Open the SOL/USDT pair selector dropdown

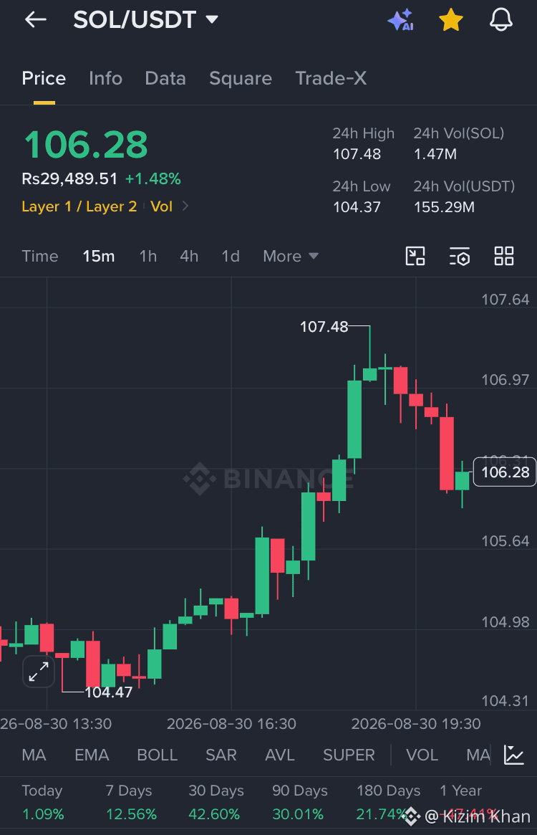[146, 19]
